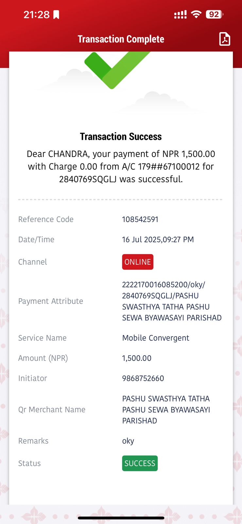Tap the Wi-Fi status icon
The width and height of the screenshot is (242, 524).
tap(196, 14)
